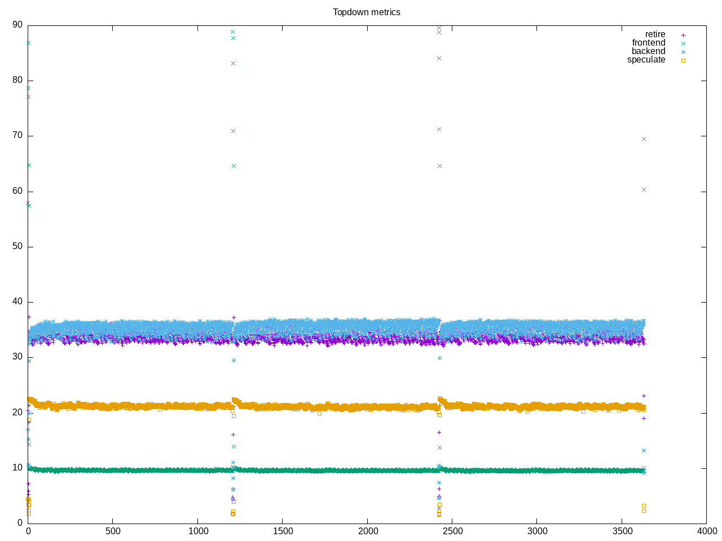Select the 'retire' legend label
This screenshot has height=541, width=722.
point(655,34)
